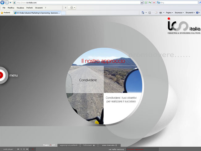Click the 'Il nostro approccio' heading
The image size is (201, 151).
[x=103, y=61]
